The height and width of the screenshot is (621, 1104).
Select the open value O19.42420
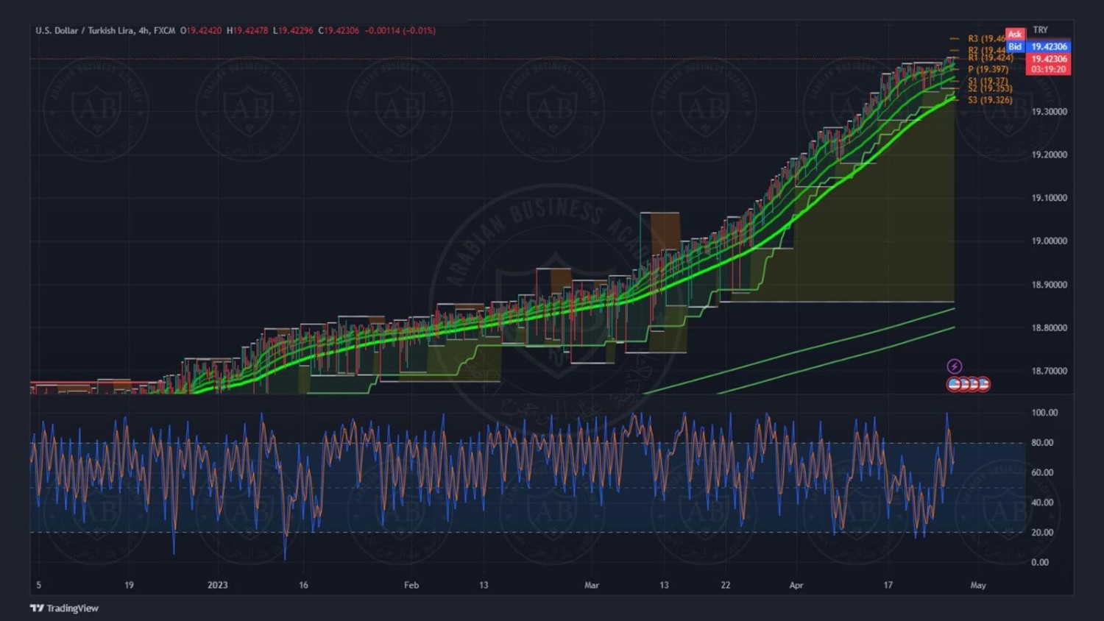[201, 31]
